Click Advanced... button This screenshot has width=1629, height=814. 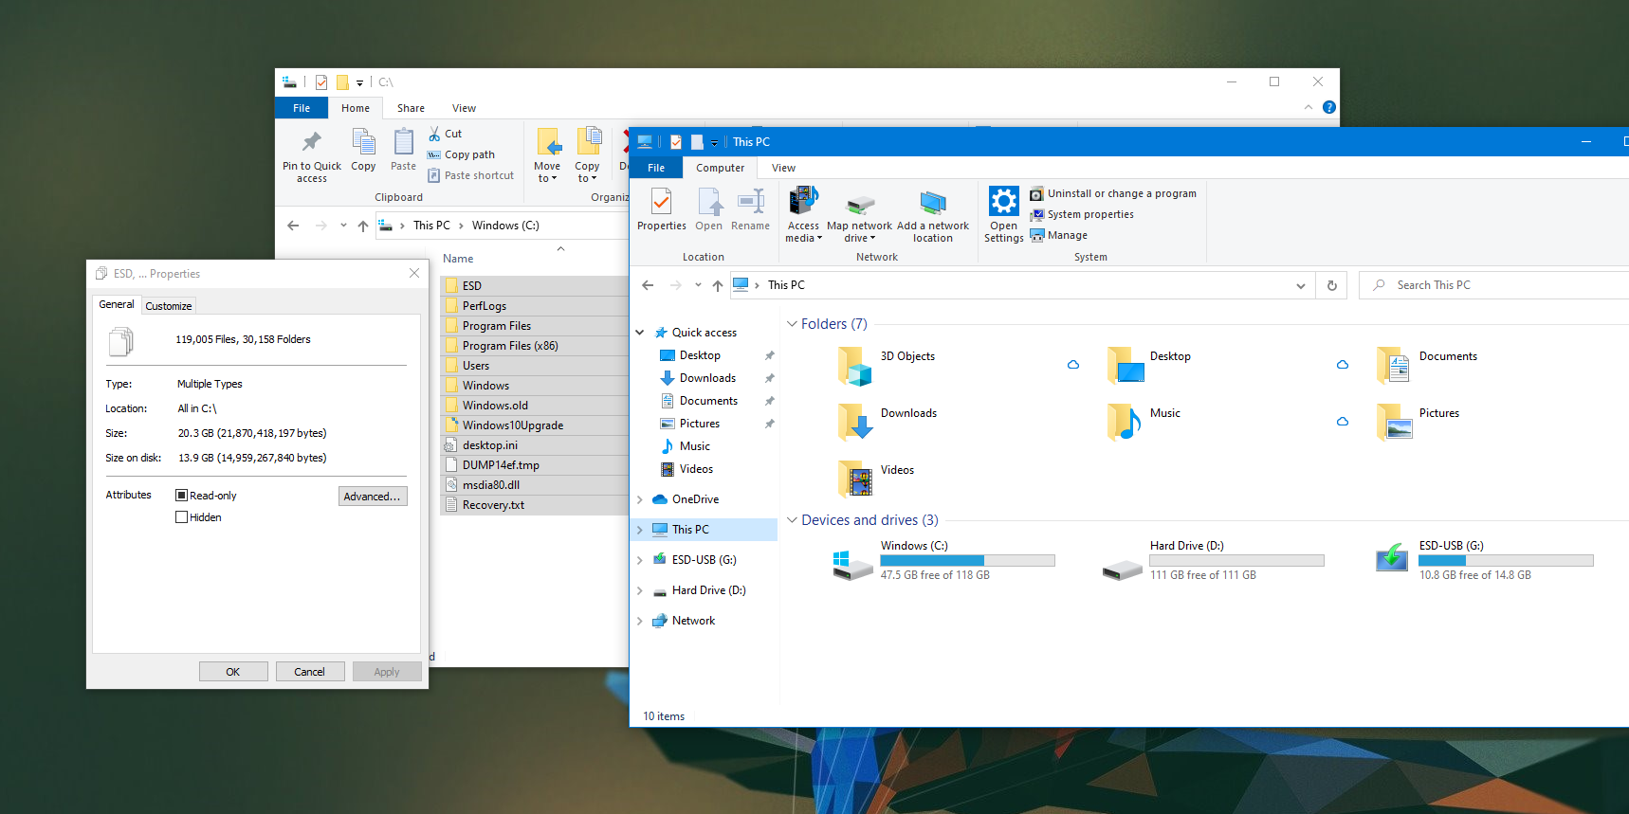[373, 497]
